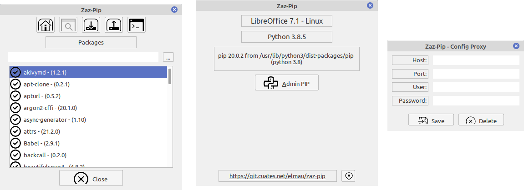Click the upload package toolbar icon

click(x=114, y=25)
